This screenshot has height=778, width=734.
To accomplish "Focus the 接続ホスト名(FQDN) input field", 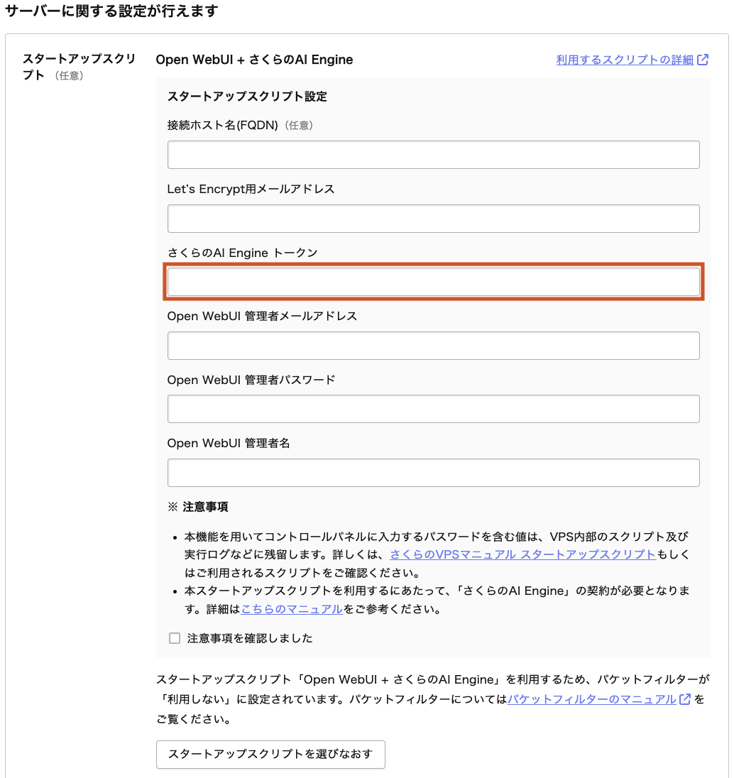I will point(433,155).
